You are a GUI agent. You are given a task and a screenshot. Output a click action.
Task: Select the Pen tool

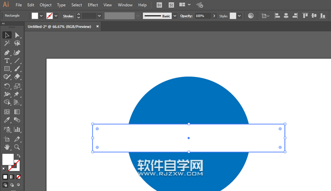pyautogui.click(x=7, y=52)
